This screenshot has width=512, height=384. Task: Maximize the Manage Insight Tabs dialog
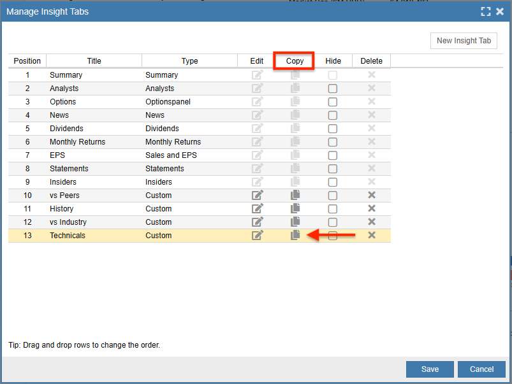[486, 11]
